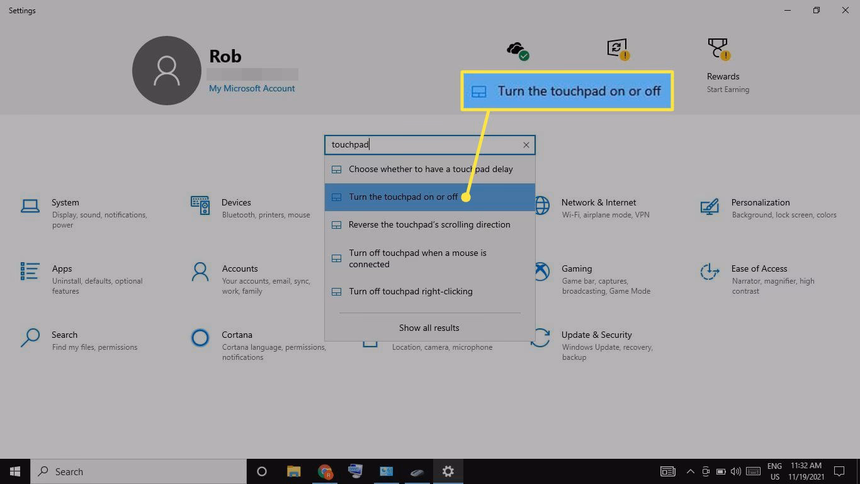860x484 pixels.
Task: Pick 'Choose whether to have a touchpad delay'
Action: point(431,170)
